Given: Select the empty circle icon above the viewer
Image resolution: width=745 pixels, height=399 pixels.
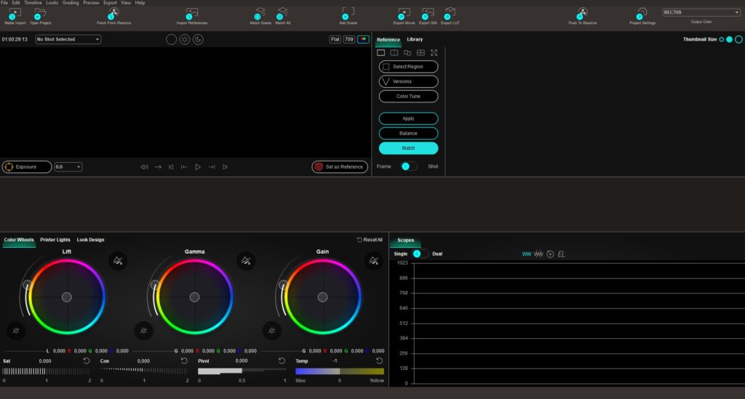Looking at the screenshot, I should [172, 39].
